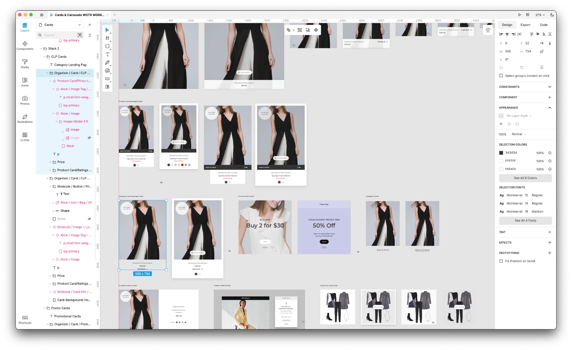Open the zoom level dropdown
Screen dimensions: 572x350
pyautogui.click(x=540, y=15)
